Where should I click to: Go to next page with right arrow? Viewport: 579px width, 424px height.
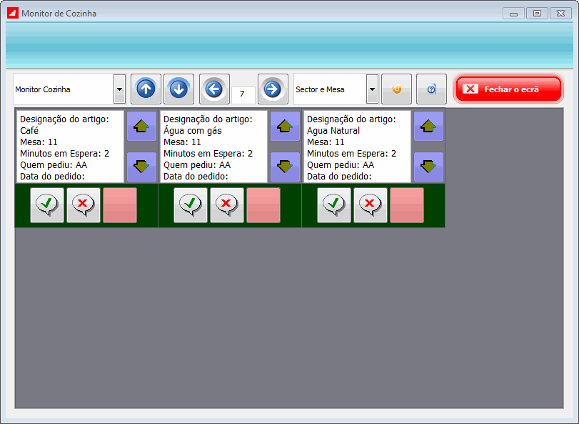point(273,89)
